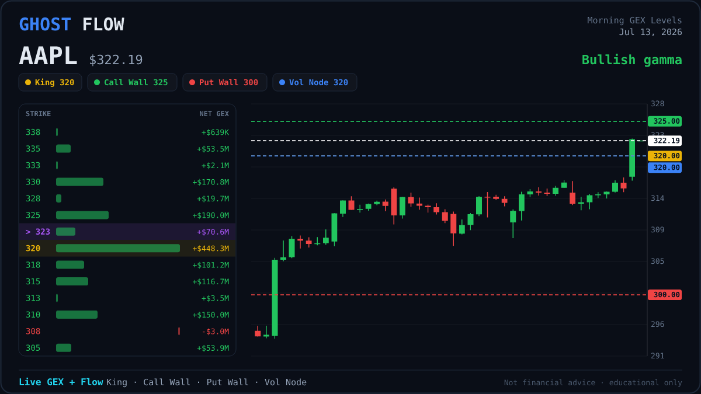Click the Morning GEX Levels heading
Screen dimensions: 701x394
tap(634, 20)
